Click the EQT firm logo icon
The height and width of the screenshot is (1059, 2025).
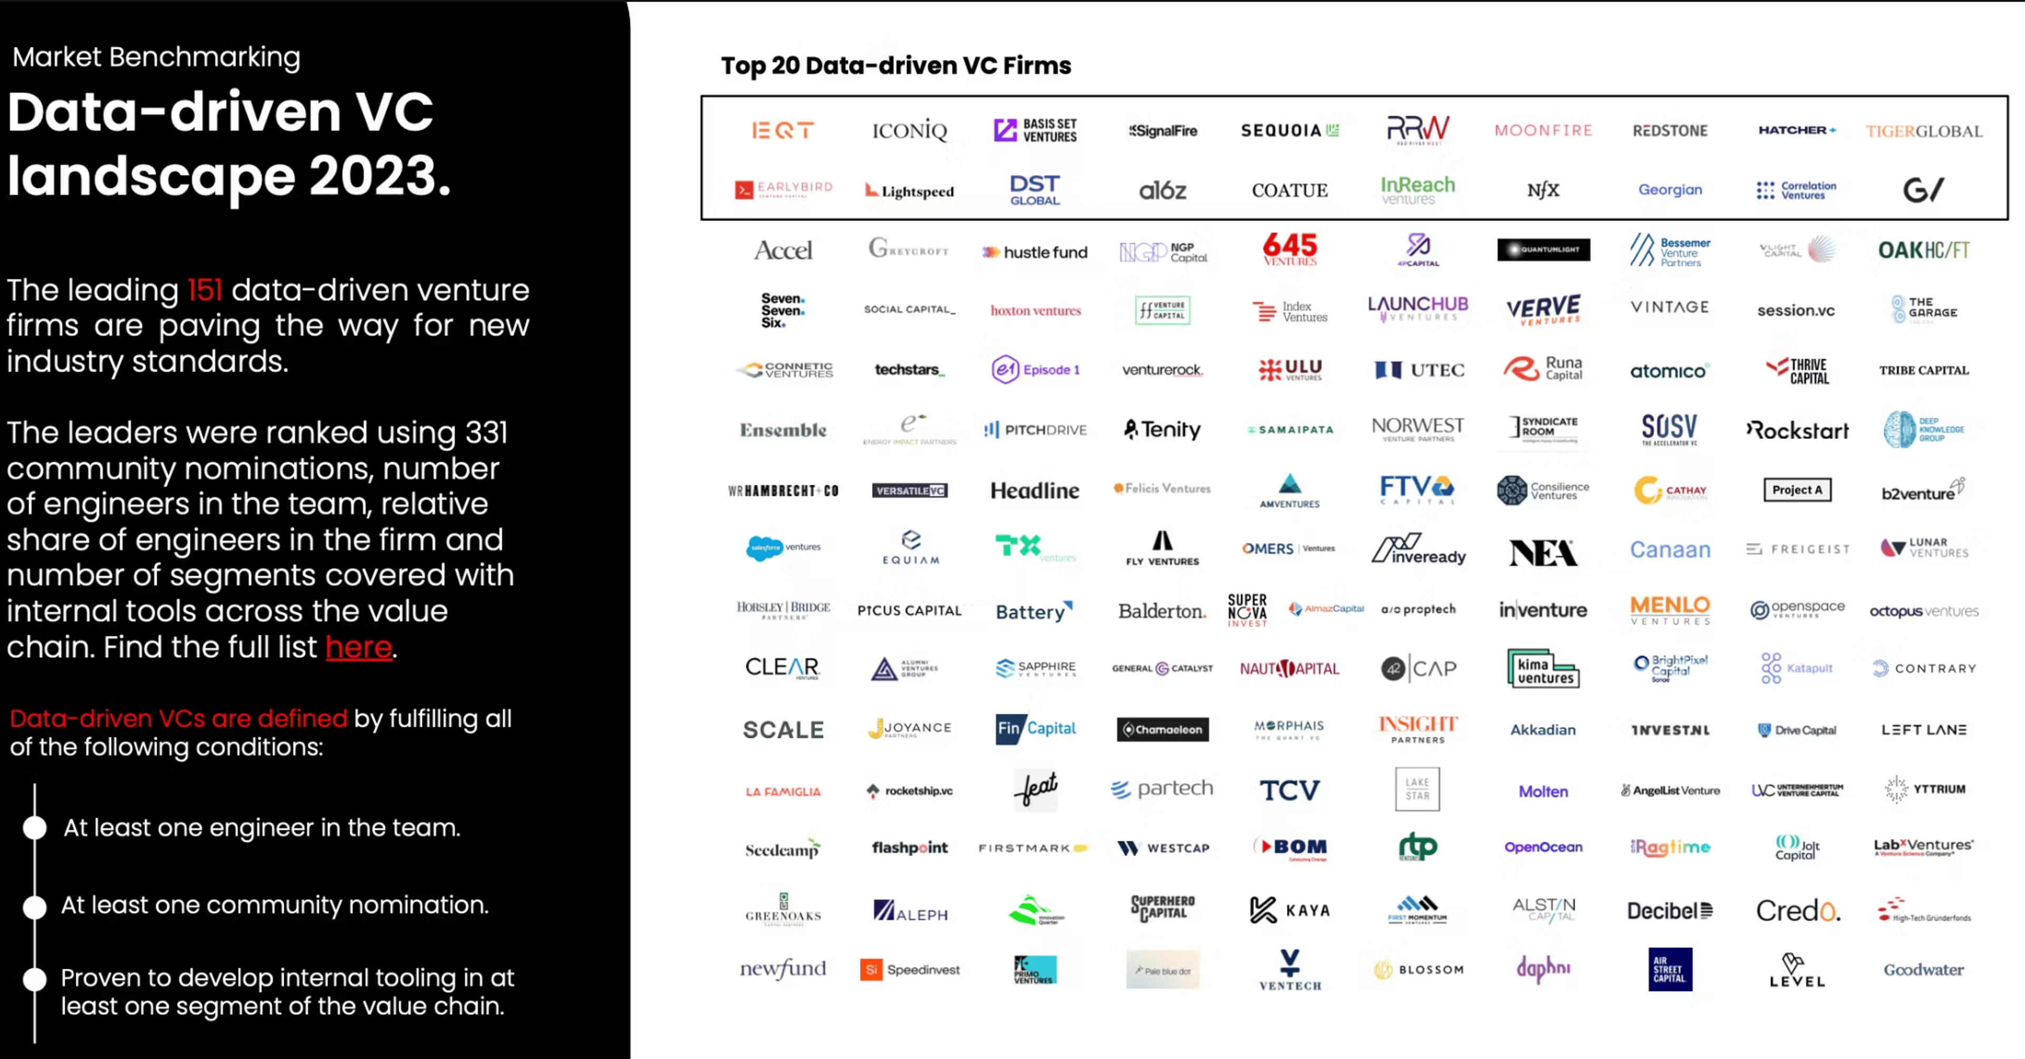coord(782,130)
